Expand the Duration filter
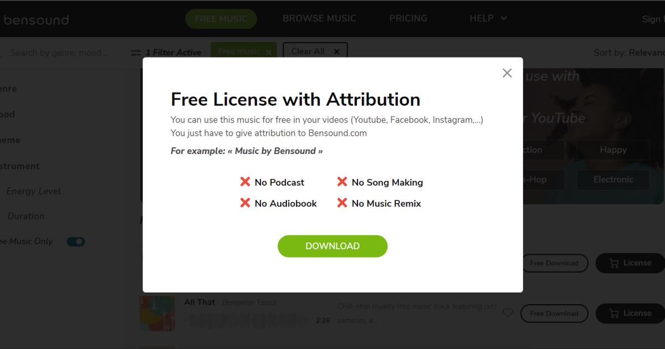665x349 pixels. pos(26,216)
